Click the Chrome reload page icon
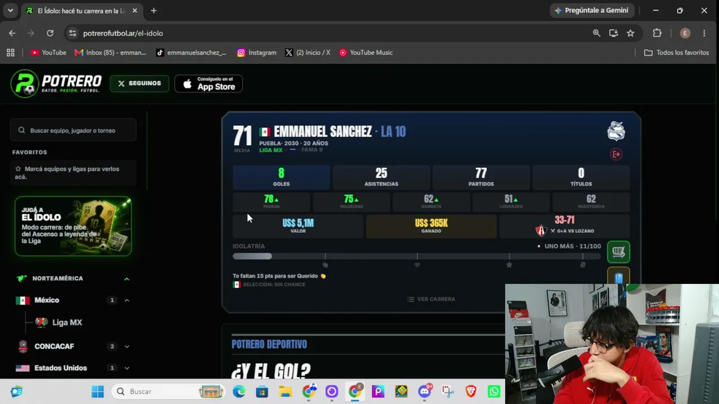This screenshot has width=719, height=404. click(x=50, y=33)
